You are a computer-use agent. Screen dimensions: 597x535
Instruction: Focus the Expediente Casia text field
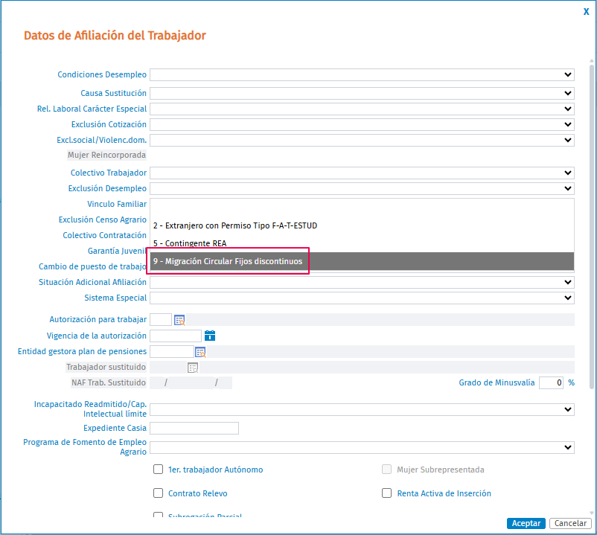point(194,428)
